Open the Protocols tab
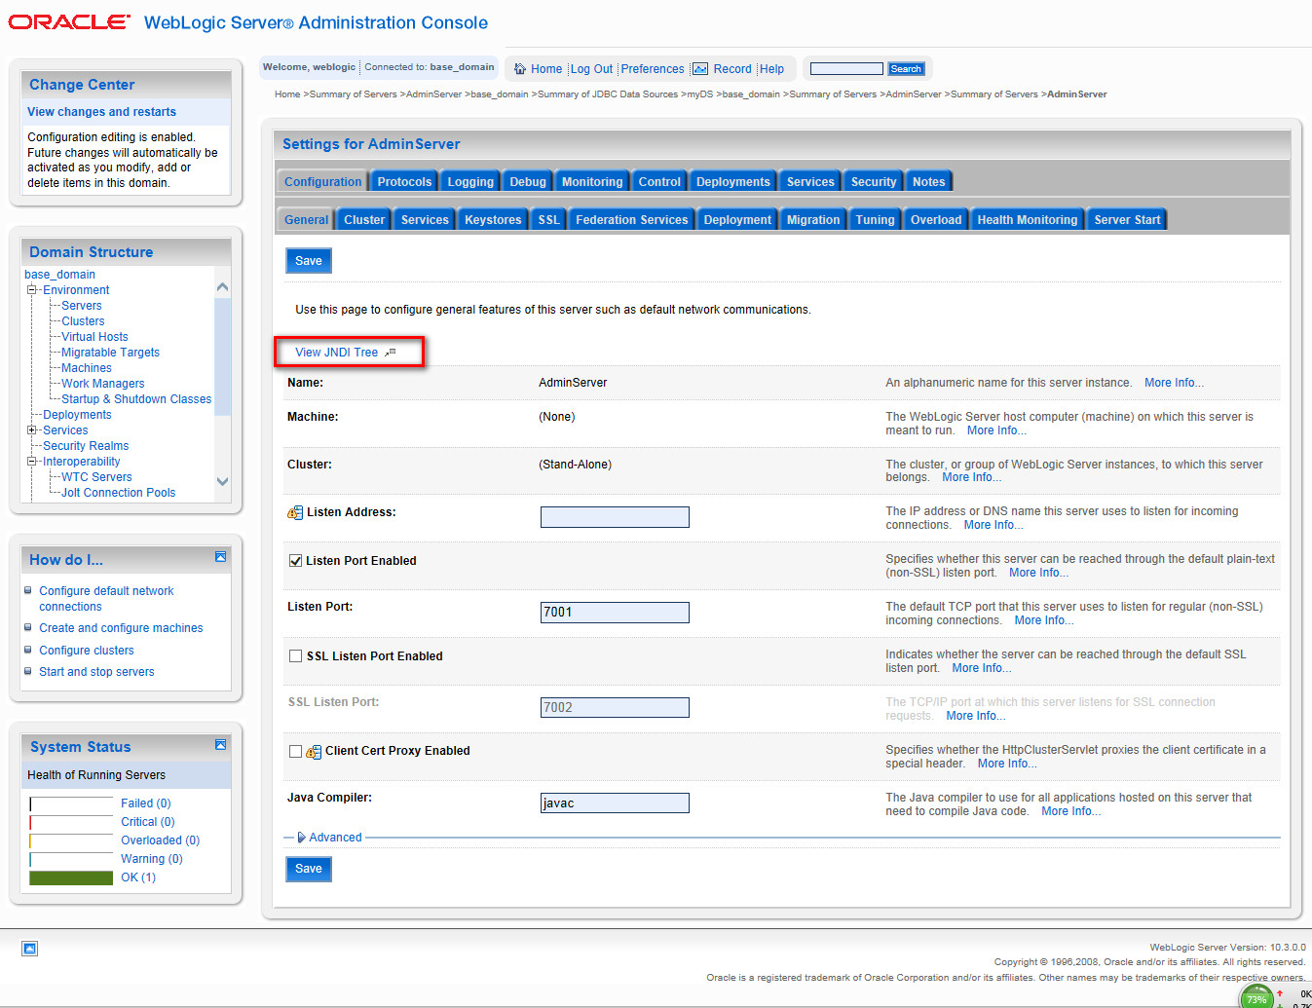Screen dimensions: 1312x1008 click(x=404, y=182)
